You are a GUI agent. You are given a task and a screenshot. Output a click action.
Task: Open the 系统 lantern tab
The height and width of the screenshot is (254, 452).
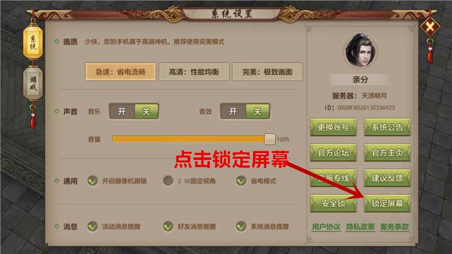[x=33, y=43]
